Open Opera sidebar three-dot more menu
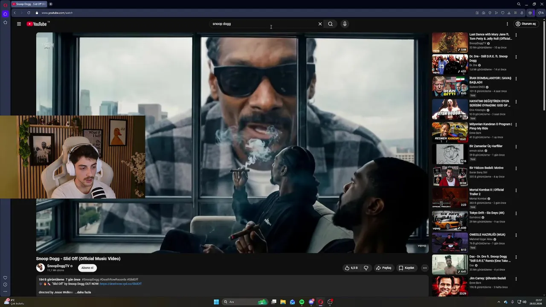The image size is (546, 307). tap(5, 292)
